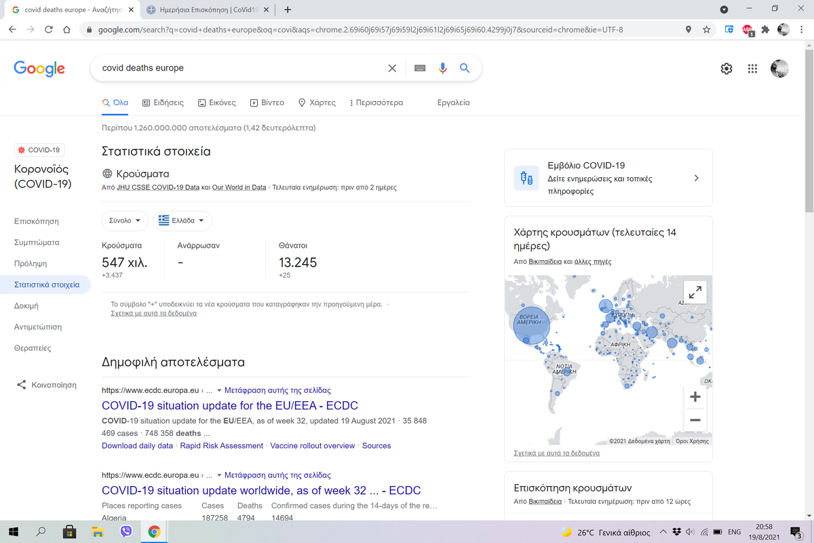This screenshot has width=814, height=543.
Task: Open Google settings gear icon
Action: pyautogui.click(x=726, y=69)
